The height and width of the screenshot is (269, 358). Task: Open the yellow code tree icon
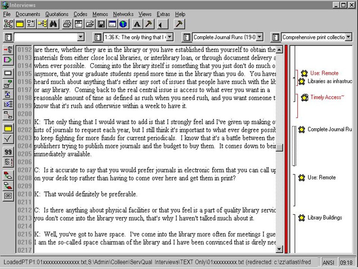[43, 24]
